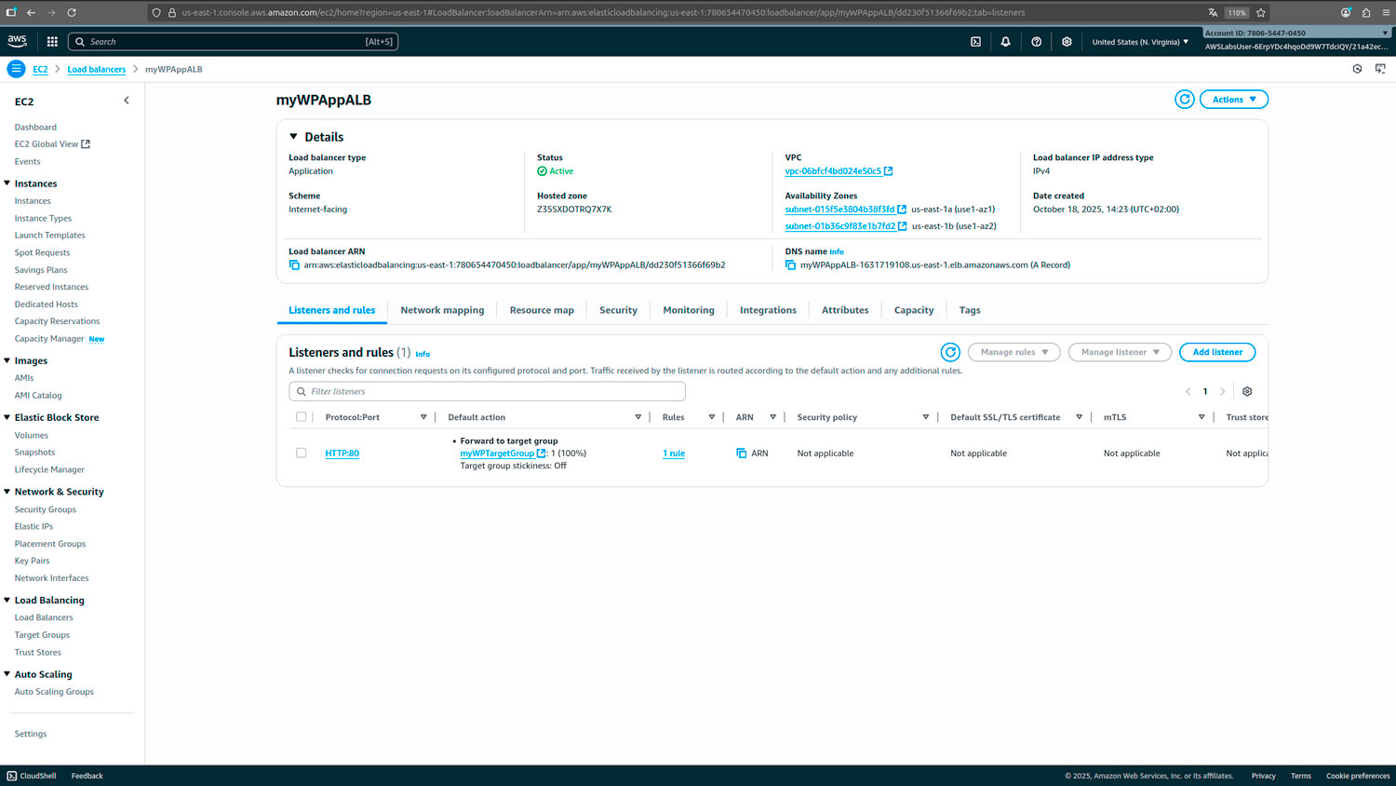This screenshot has width=1396, height=786.
Task: Refresh the listeners and rules table
Action: pyautogui.click(x=950, y=352)
